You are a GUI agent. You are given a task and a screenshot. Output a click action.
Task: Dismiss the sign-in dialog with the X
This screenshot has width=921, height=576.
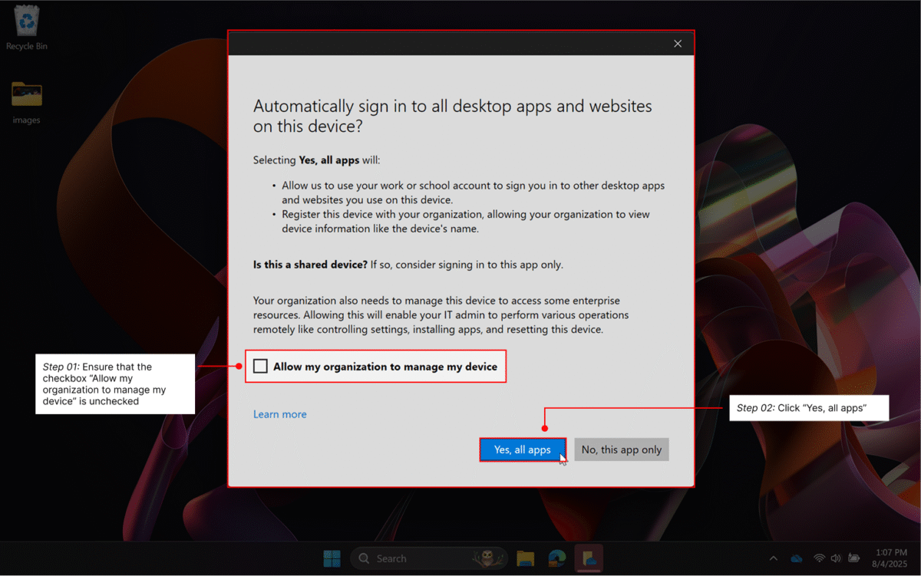(677, 44)
